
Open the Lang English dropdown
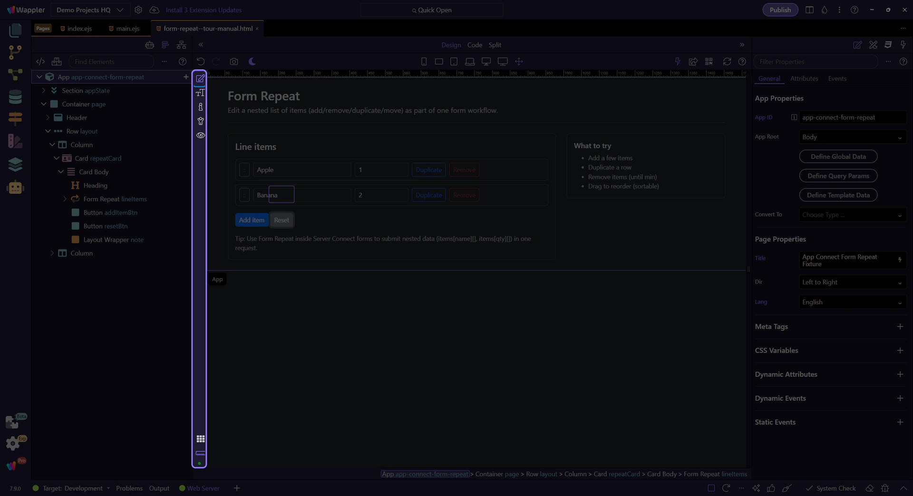pos(852,302)
